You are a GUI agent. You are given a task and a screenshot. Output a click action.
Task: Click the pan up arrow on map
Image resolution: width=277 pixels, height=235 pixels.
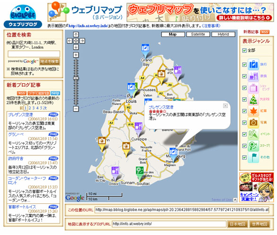(76, 34)
